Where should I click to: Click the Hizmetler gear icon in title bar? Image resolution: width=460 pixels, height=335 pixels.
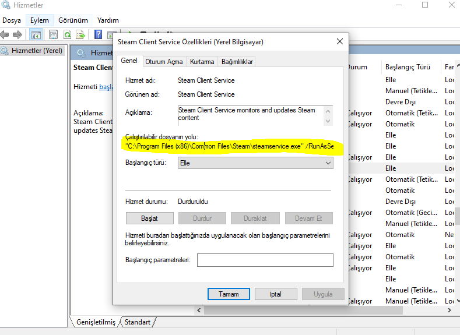[x=6, y=5]
